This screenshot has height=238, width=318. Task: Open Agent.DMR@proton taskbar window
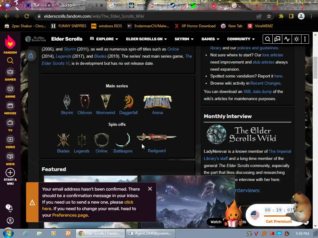click(151, 233)
